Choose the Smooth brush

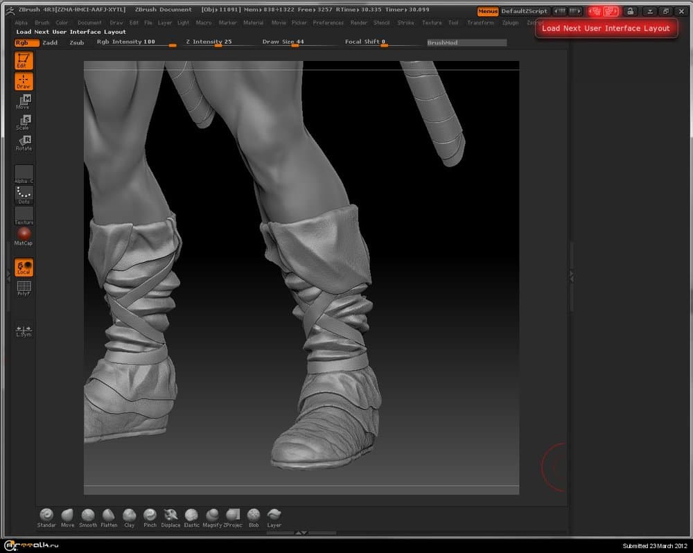coord(88,518)
